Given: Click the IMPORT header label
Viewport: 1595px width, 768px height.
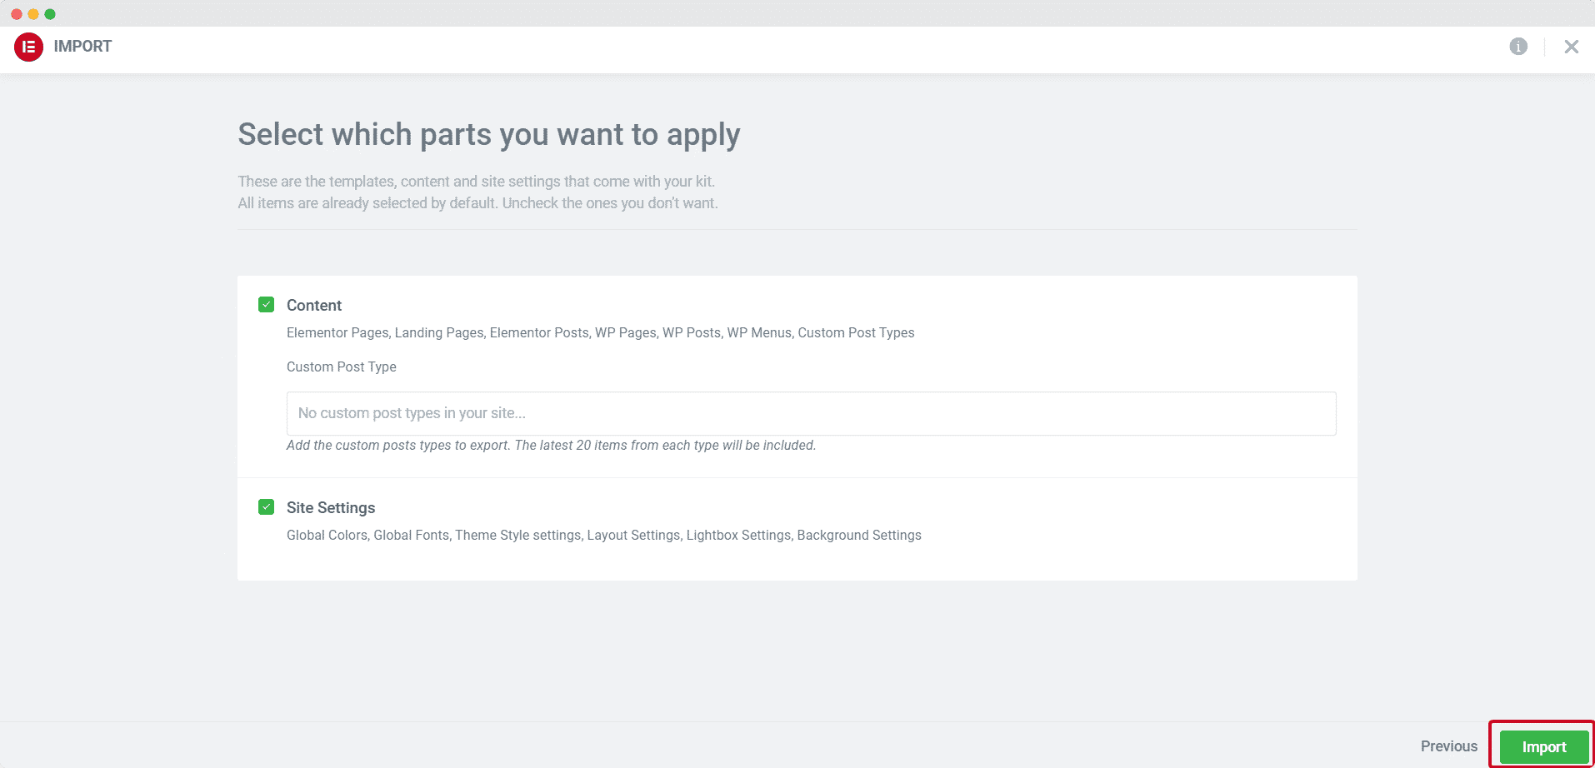Looking at the screenshot, I should pos(82,47).
